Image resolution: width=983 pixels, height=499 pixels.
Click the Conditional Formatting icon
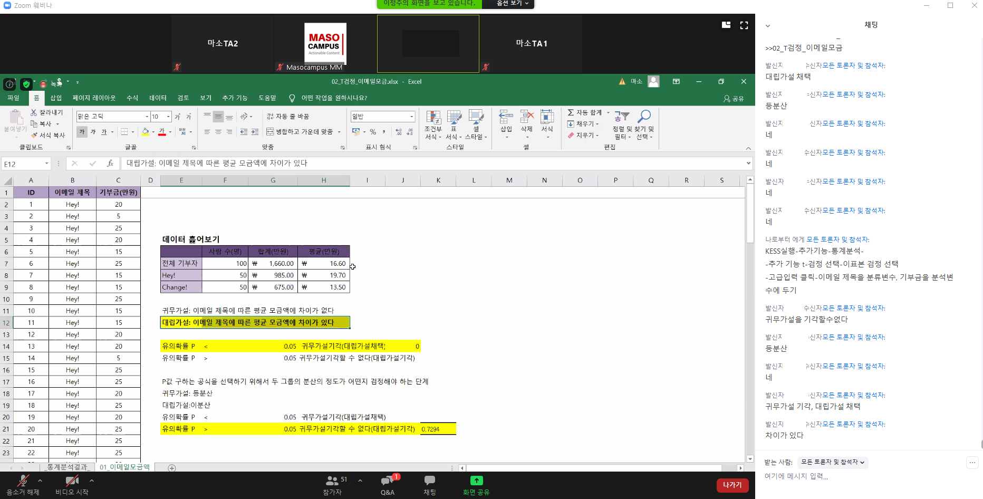pos(433,118)
